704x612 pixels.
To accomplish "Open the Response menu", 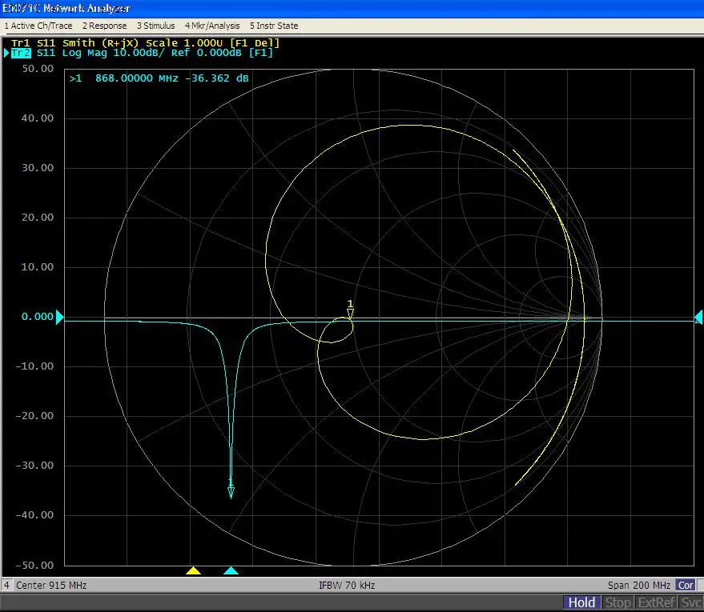I will pos(104,26).
